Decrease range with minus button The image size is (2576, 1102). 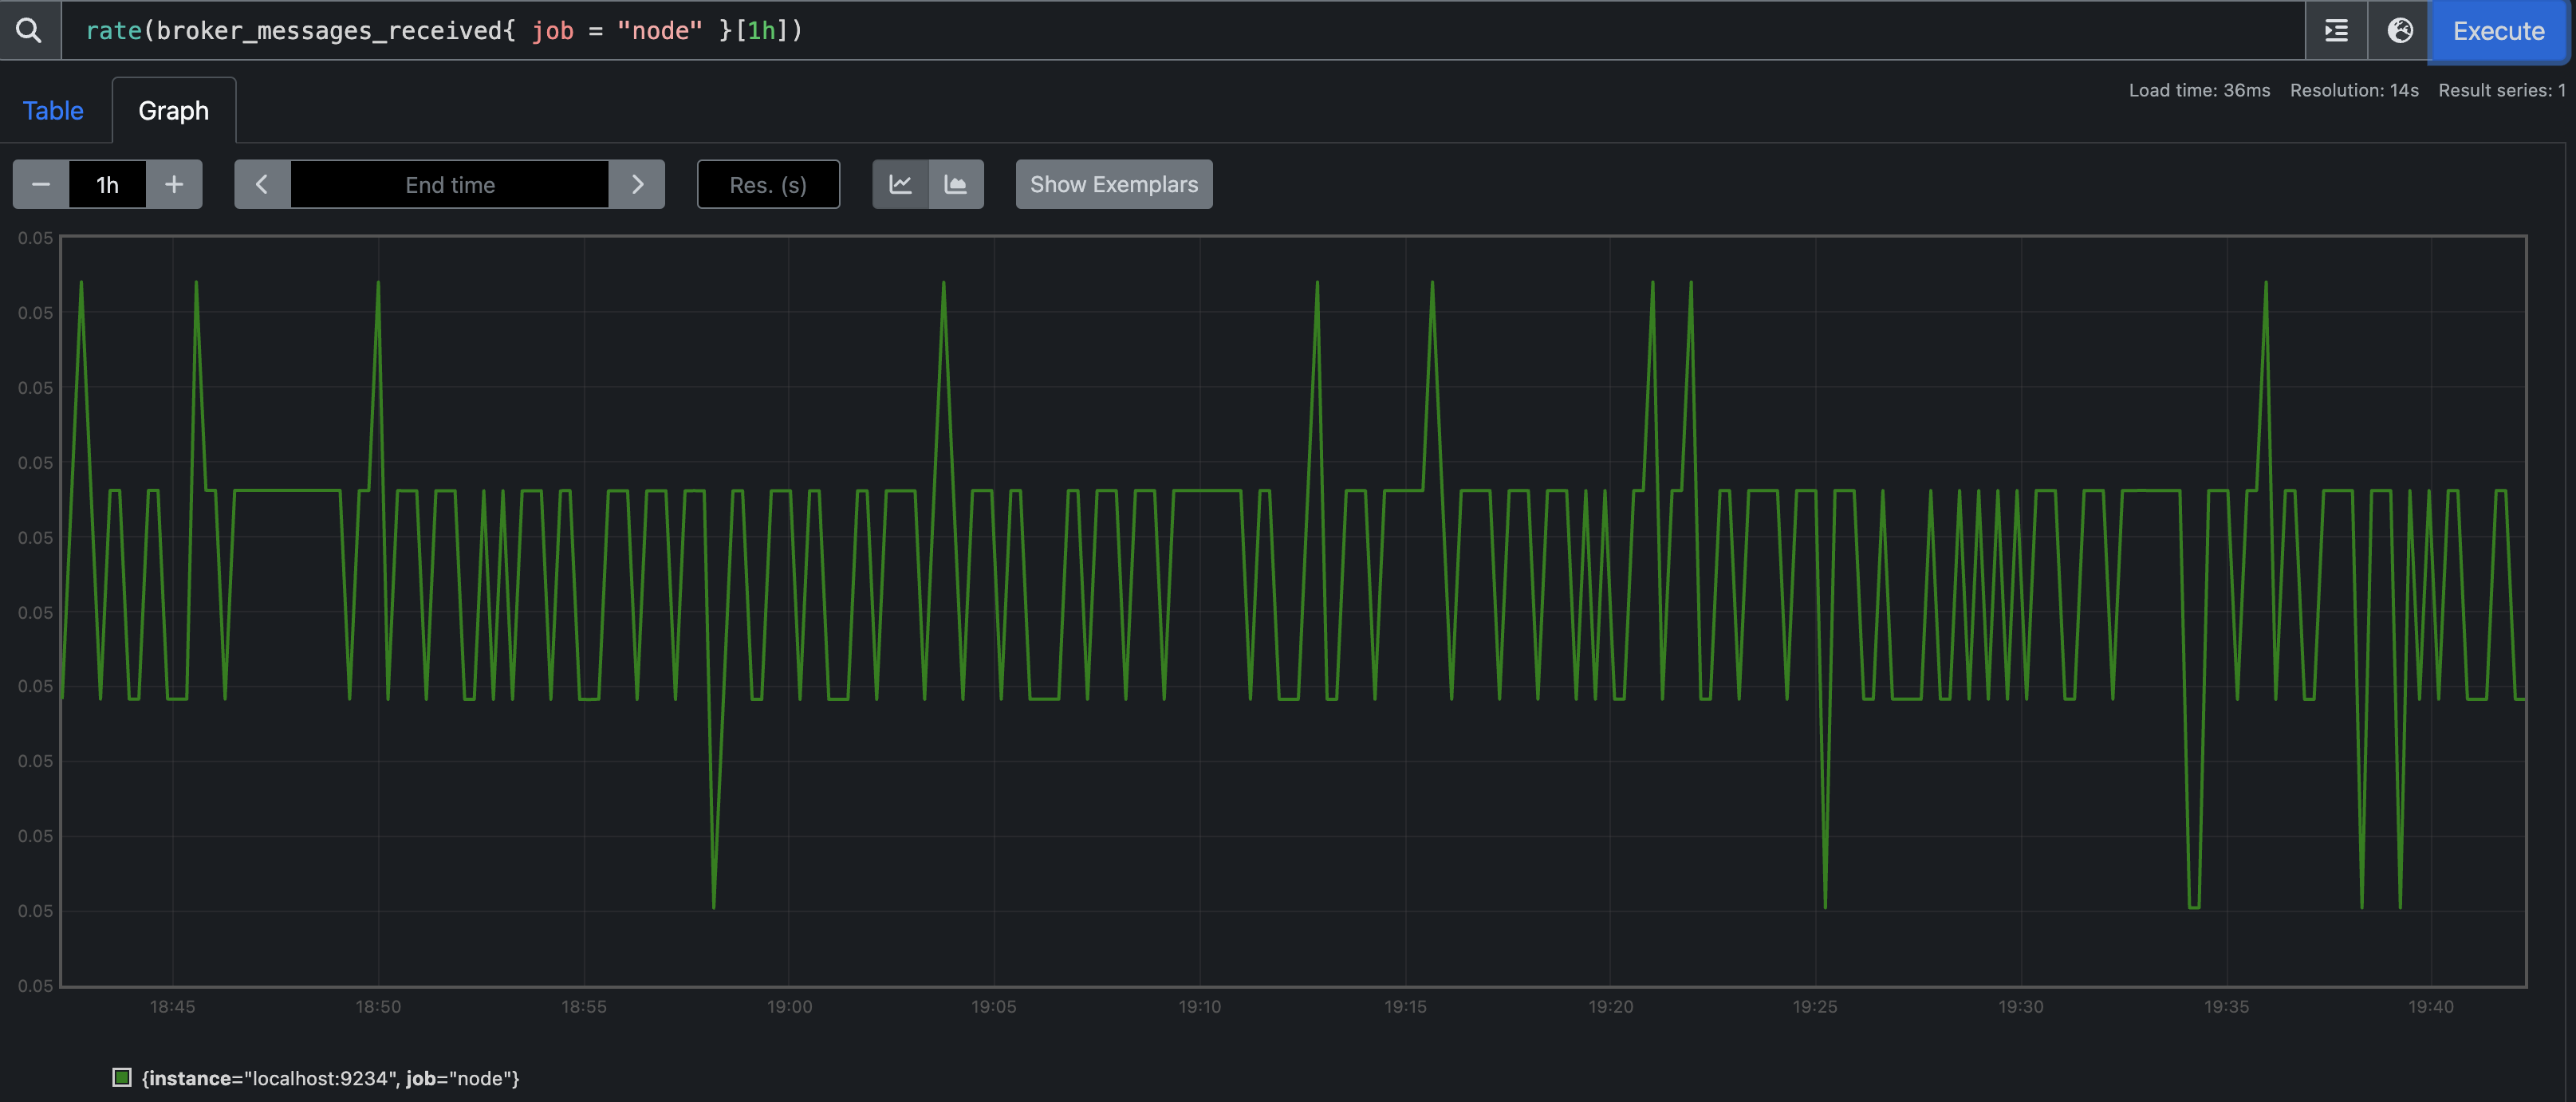point(41,184)
